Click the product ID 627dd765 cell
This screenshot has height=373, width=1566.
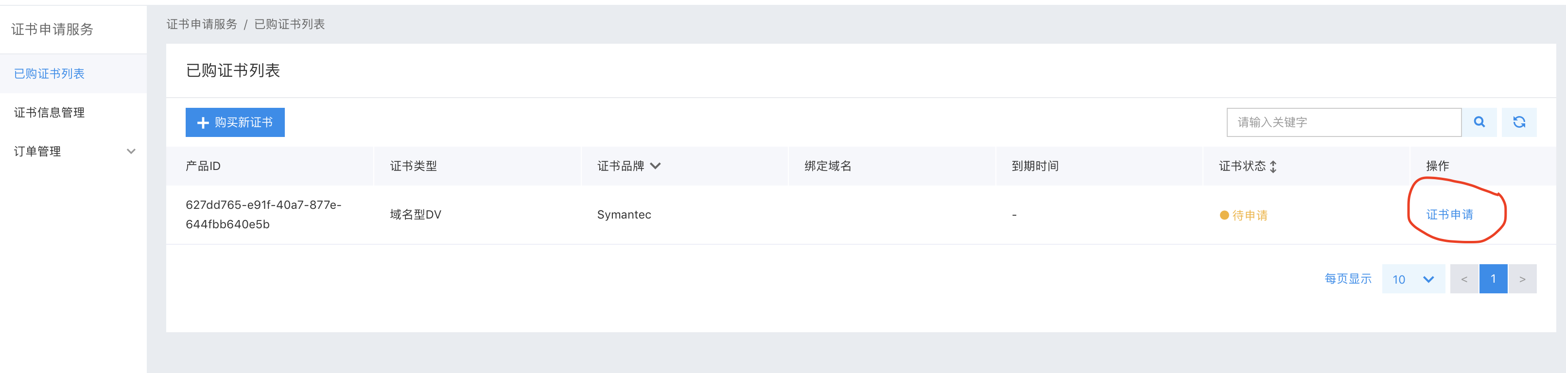[263, 215]
